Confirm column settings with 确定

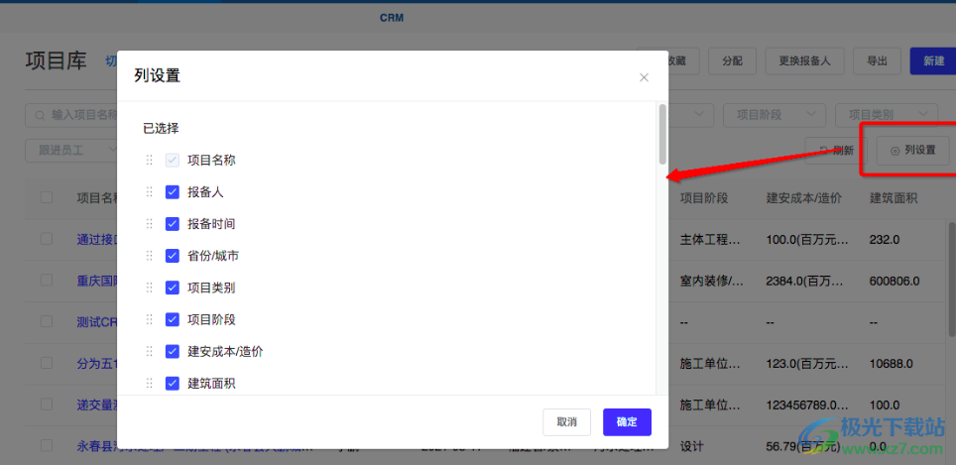pos(627,421)
